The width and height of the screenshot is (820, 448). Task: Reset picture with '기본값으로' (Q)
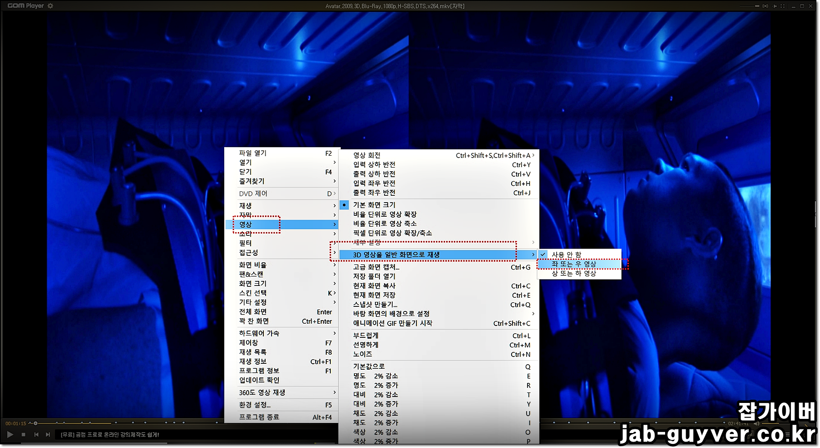439,367
